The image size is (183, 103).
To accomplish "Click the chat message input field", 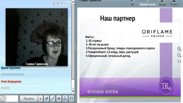I will (12, 99).
